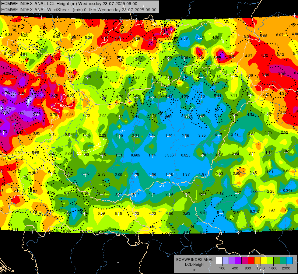The height and width of the screenshot is (274, 298).
Task: Click the wind shear value 2.73
Action: (102, 174)
